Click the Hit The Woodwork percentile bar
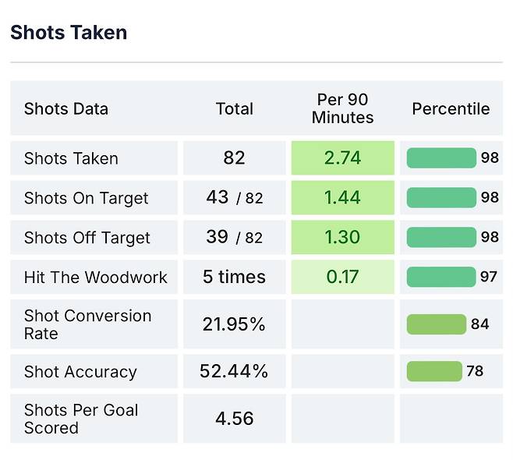 441,277
